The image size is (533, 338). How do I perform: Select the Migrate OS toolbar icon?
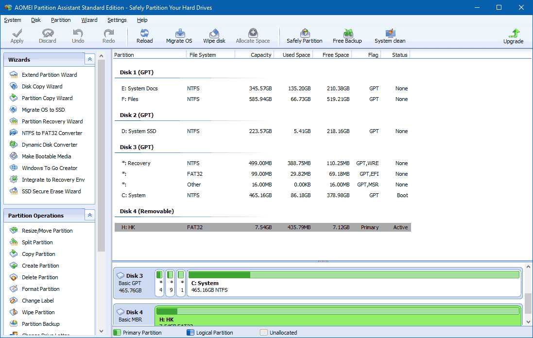point(179,35)
